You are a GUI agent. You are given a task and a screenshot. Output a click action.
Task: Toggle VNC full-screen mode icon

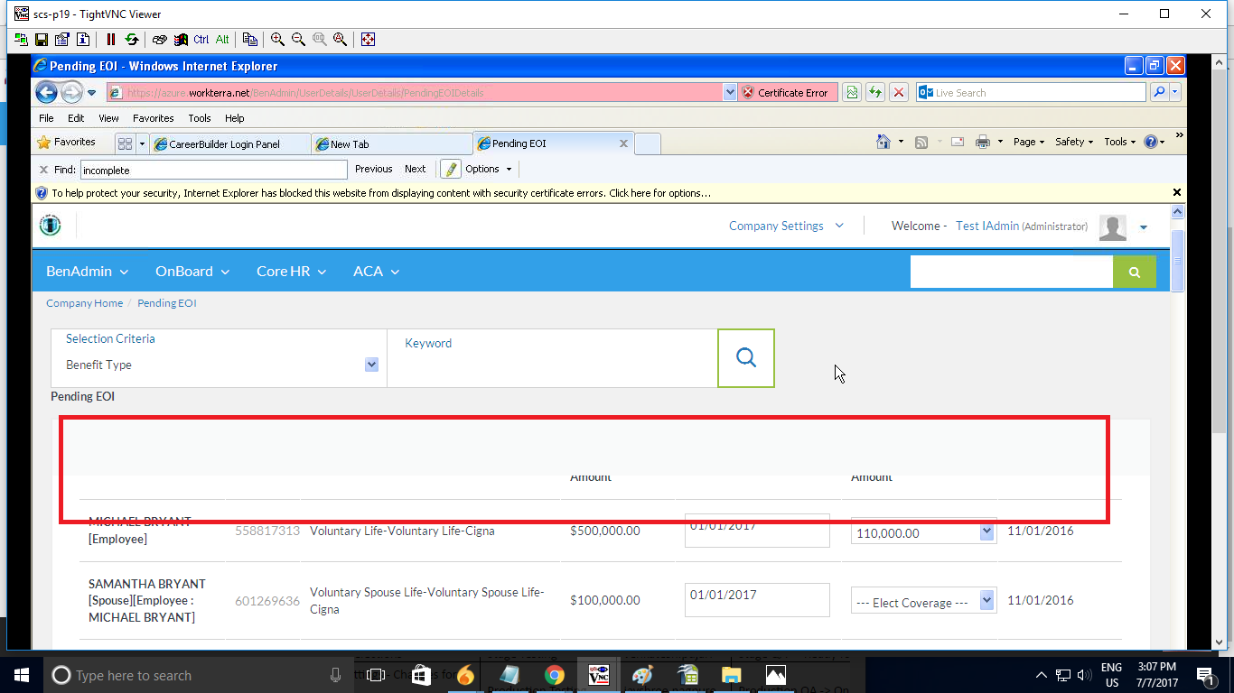coord(368,40)
